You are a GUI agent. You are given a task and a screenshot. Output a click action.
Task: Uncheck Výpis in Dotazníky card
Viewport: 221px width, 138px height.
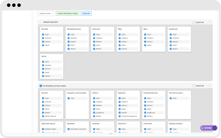(94, 129)
